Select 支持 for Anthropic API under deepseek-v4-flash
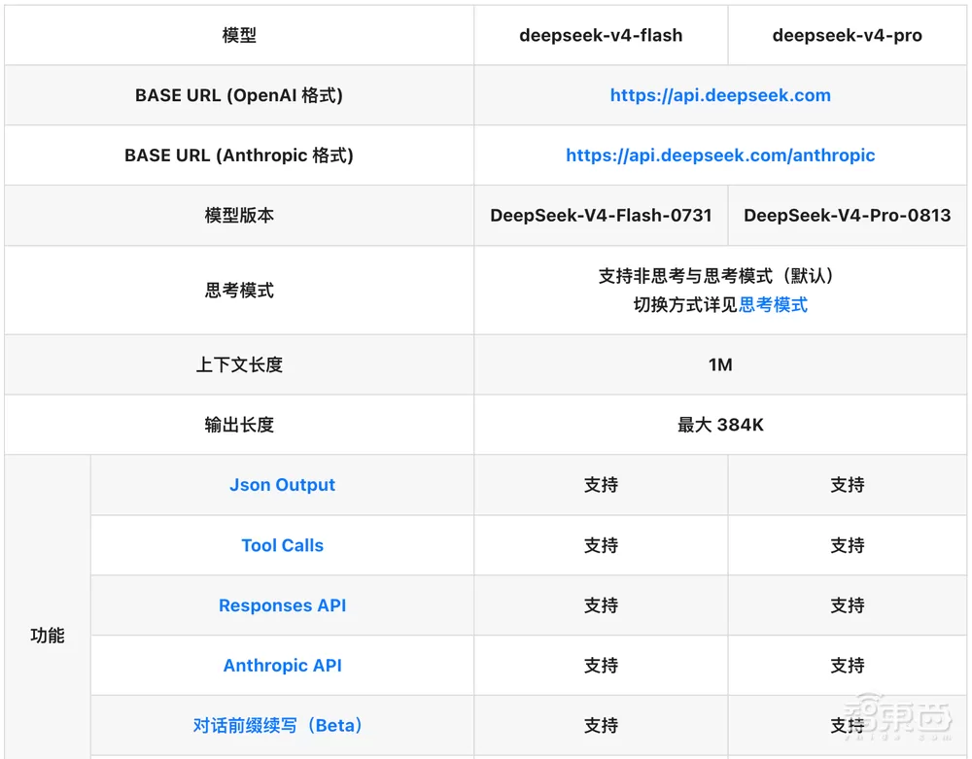 (601, 666)
